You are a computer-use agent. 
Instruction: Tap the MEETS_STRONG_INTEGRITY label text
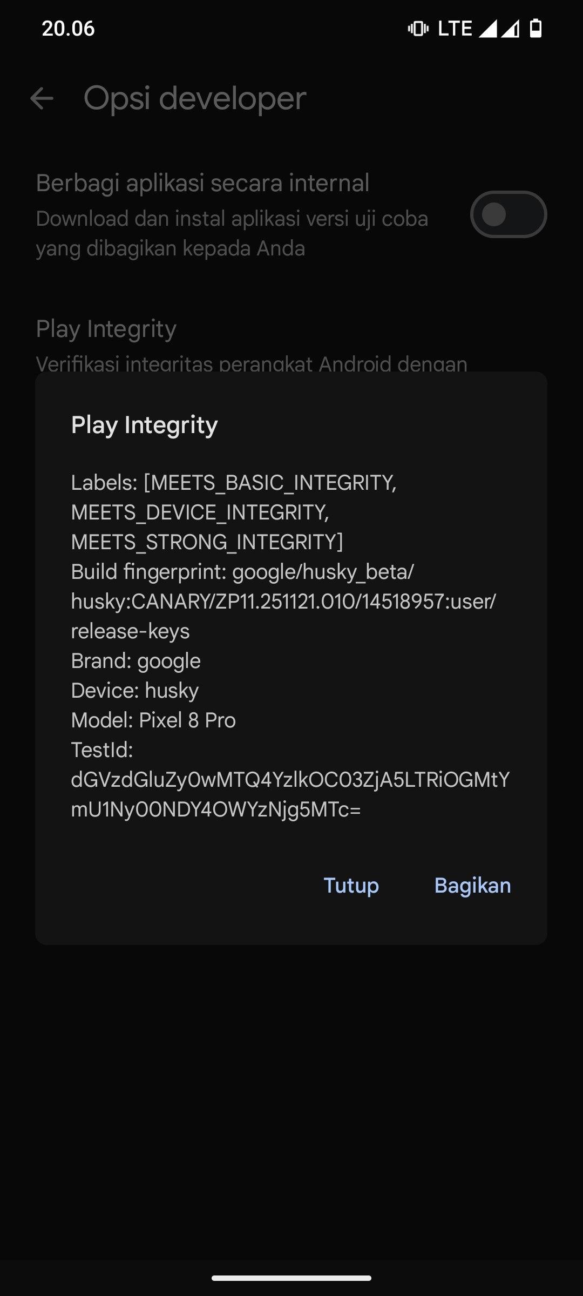pos(207,542)
